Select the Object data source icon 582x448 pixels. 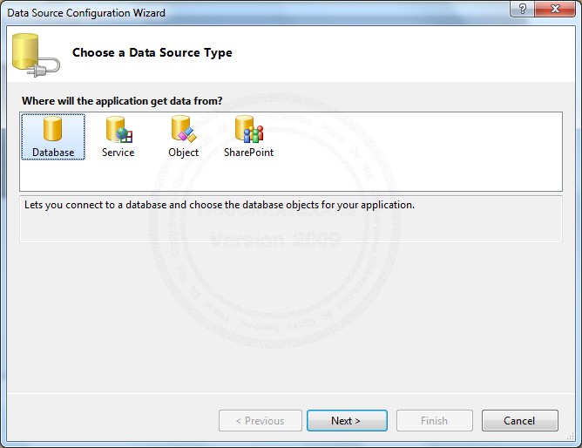click(x=183, y=130)
